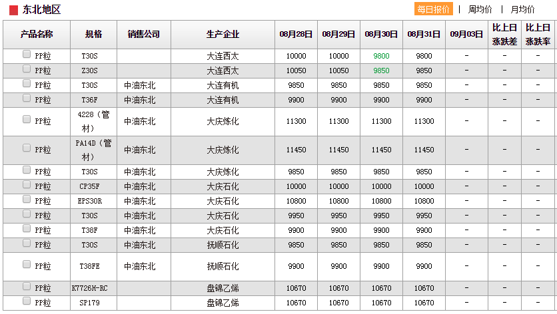Tick the checkbox for T36F 大连有机 row

pyautogui.click(x=27, y=98)
